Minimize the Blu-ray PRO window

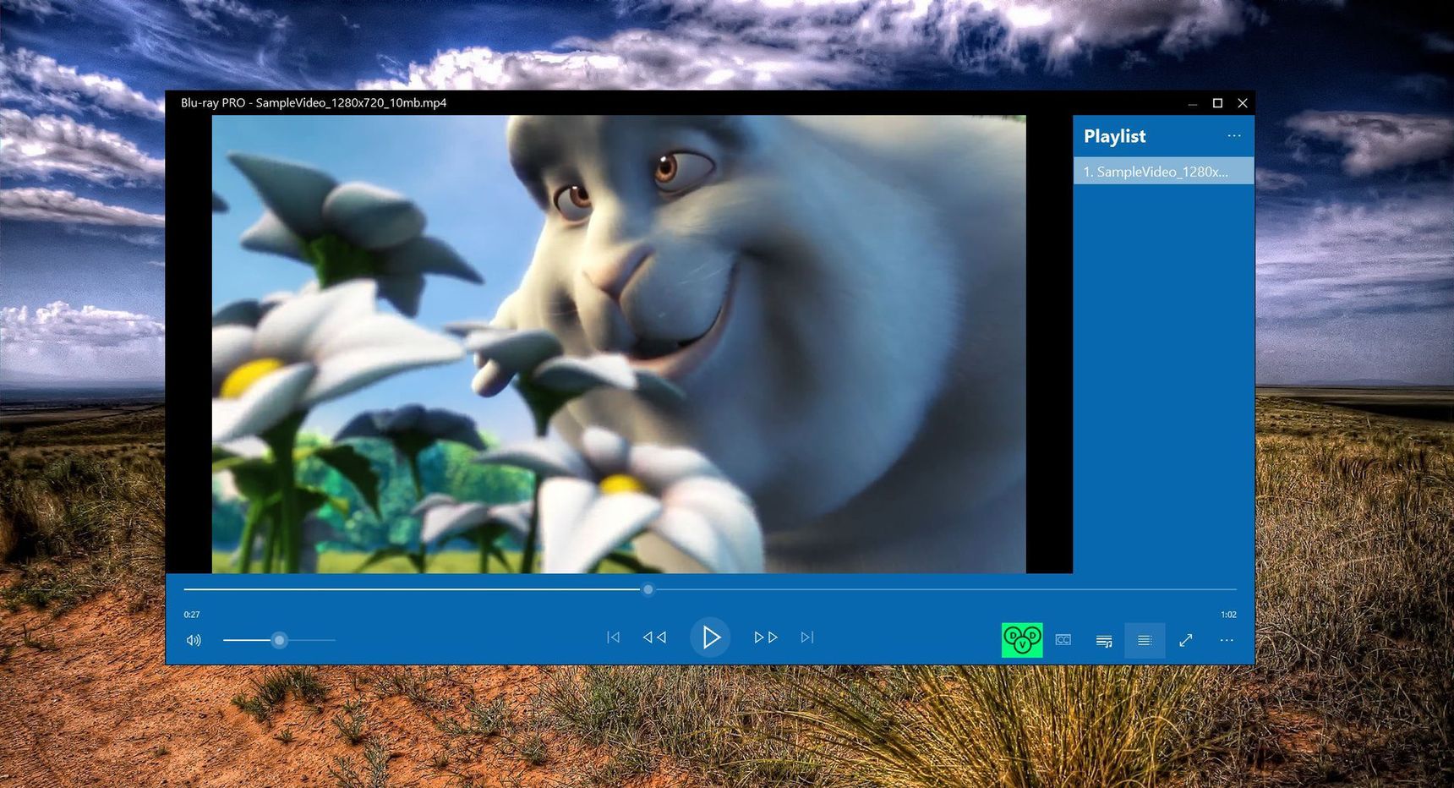point(1193,103)
